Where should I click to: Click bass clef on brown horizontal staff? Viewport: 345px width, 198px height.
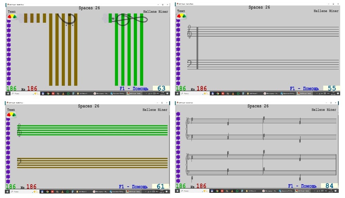(x=20, y=163)
